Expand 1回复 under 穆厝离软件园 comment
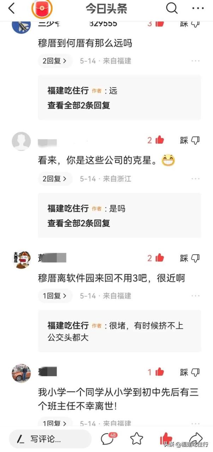Screen dimensions: 213x452 tap(55, 296)
